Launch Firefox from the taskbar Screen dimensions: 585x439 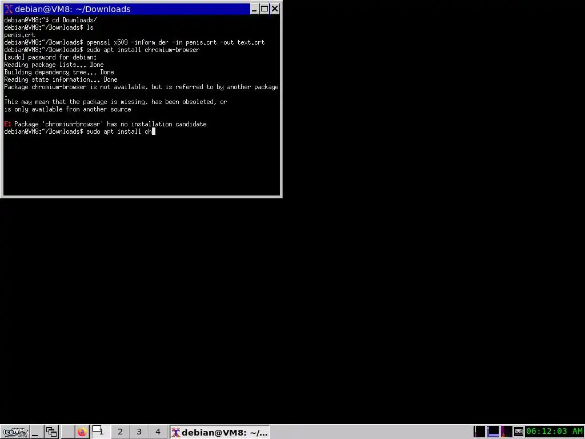(82, 432)
